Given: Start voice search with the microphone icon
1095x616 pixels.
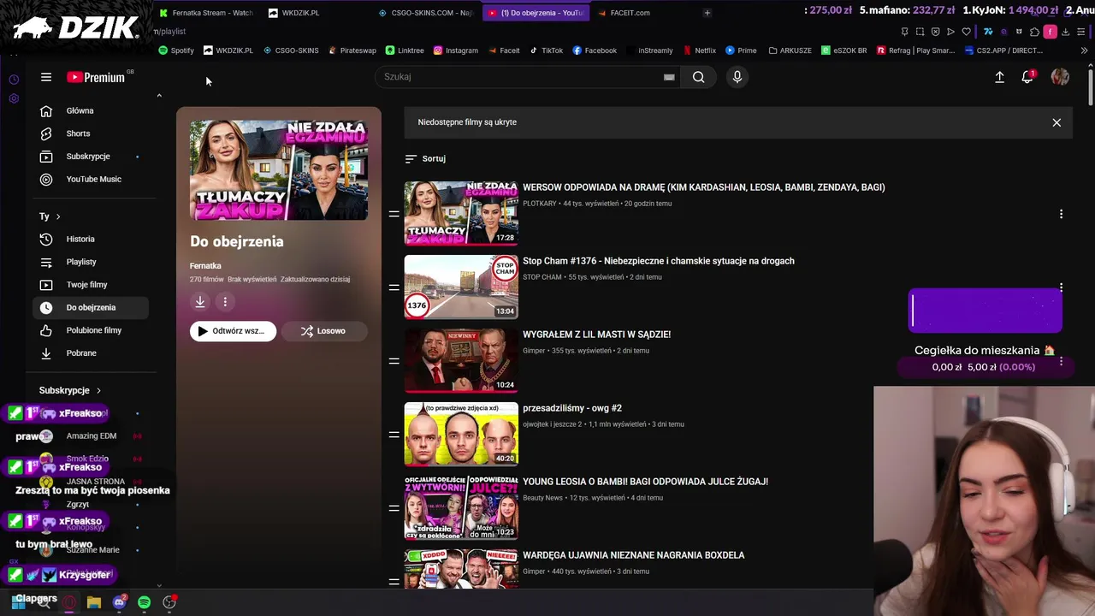Looking at the screenshot, I should [x=737, y=77].
